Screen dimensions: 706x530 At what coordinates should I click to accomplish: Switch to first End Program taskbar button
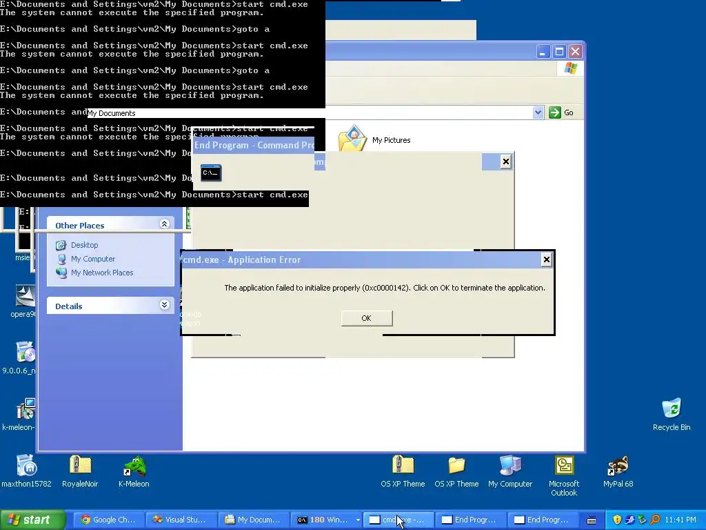click(x=471, y=520)
